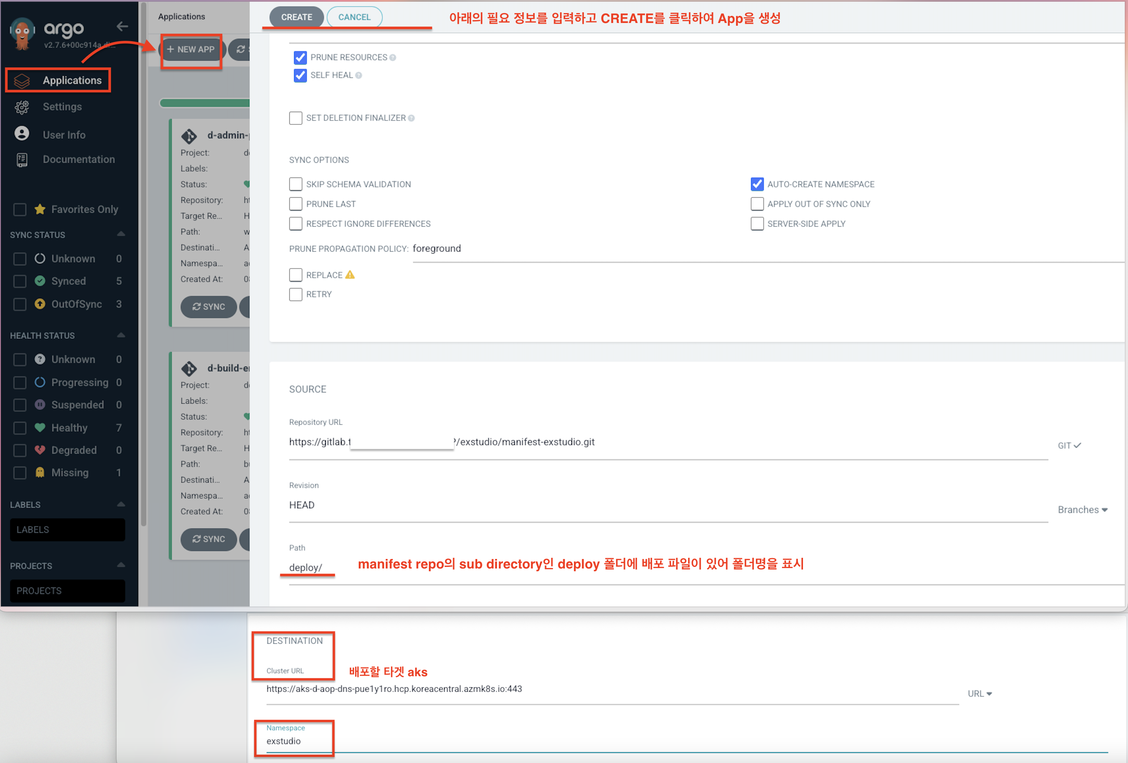Screen dimensions: 1128x763
Task: Enable Respect Ignore Differences
Action: pos(296,223)
